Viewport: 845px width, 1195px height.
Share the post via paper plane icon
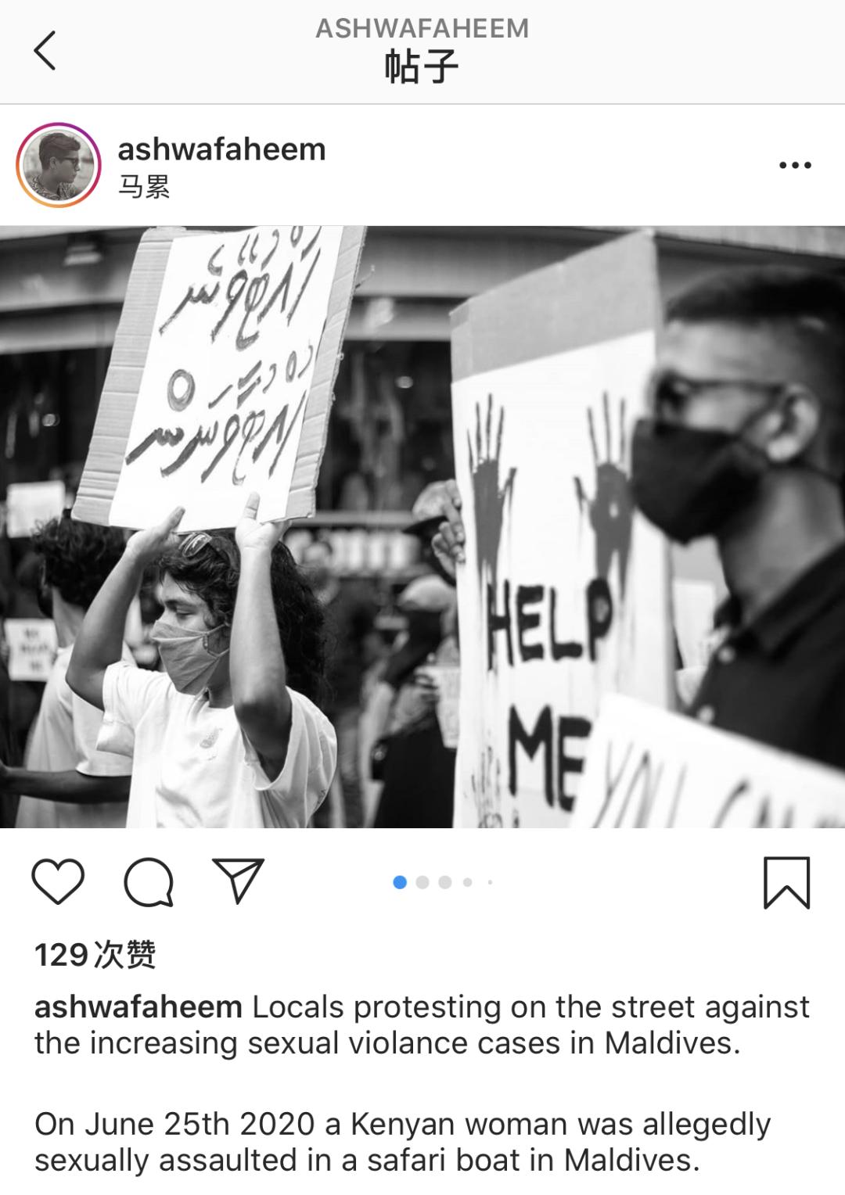238,881
